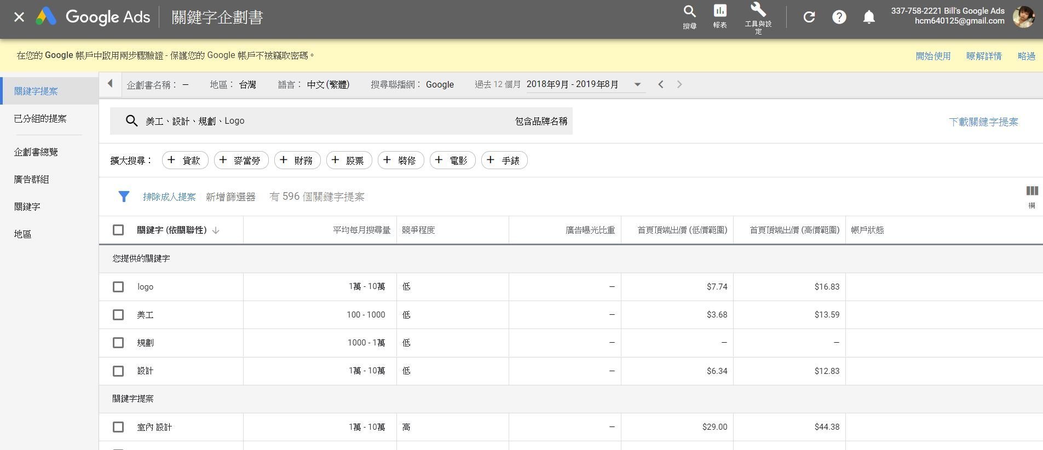
Task: Switch to 企劃書總覽 in sidebar
Action: tap(36, 152)
